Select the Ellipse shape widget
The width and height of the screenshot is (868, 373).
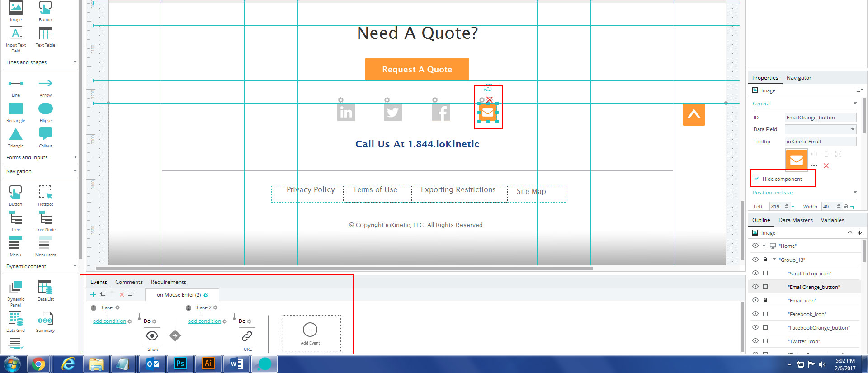[45, 109]
